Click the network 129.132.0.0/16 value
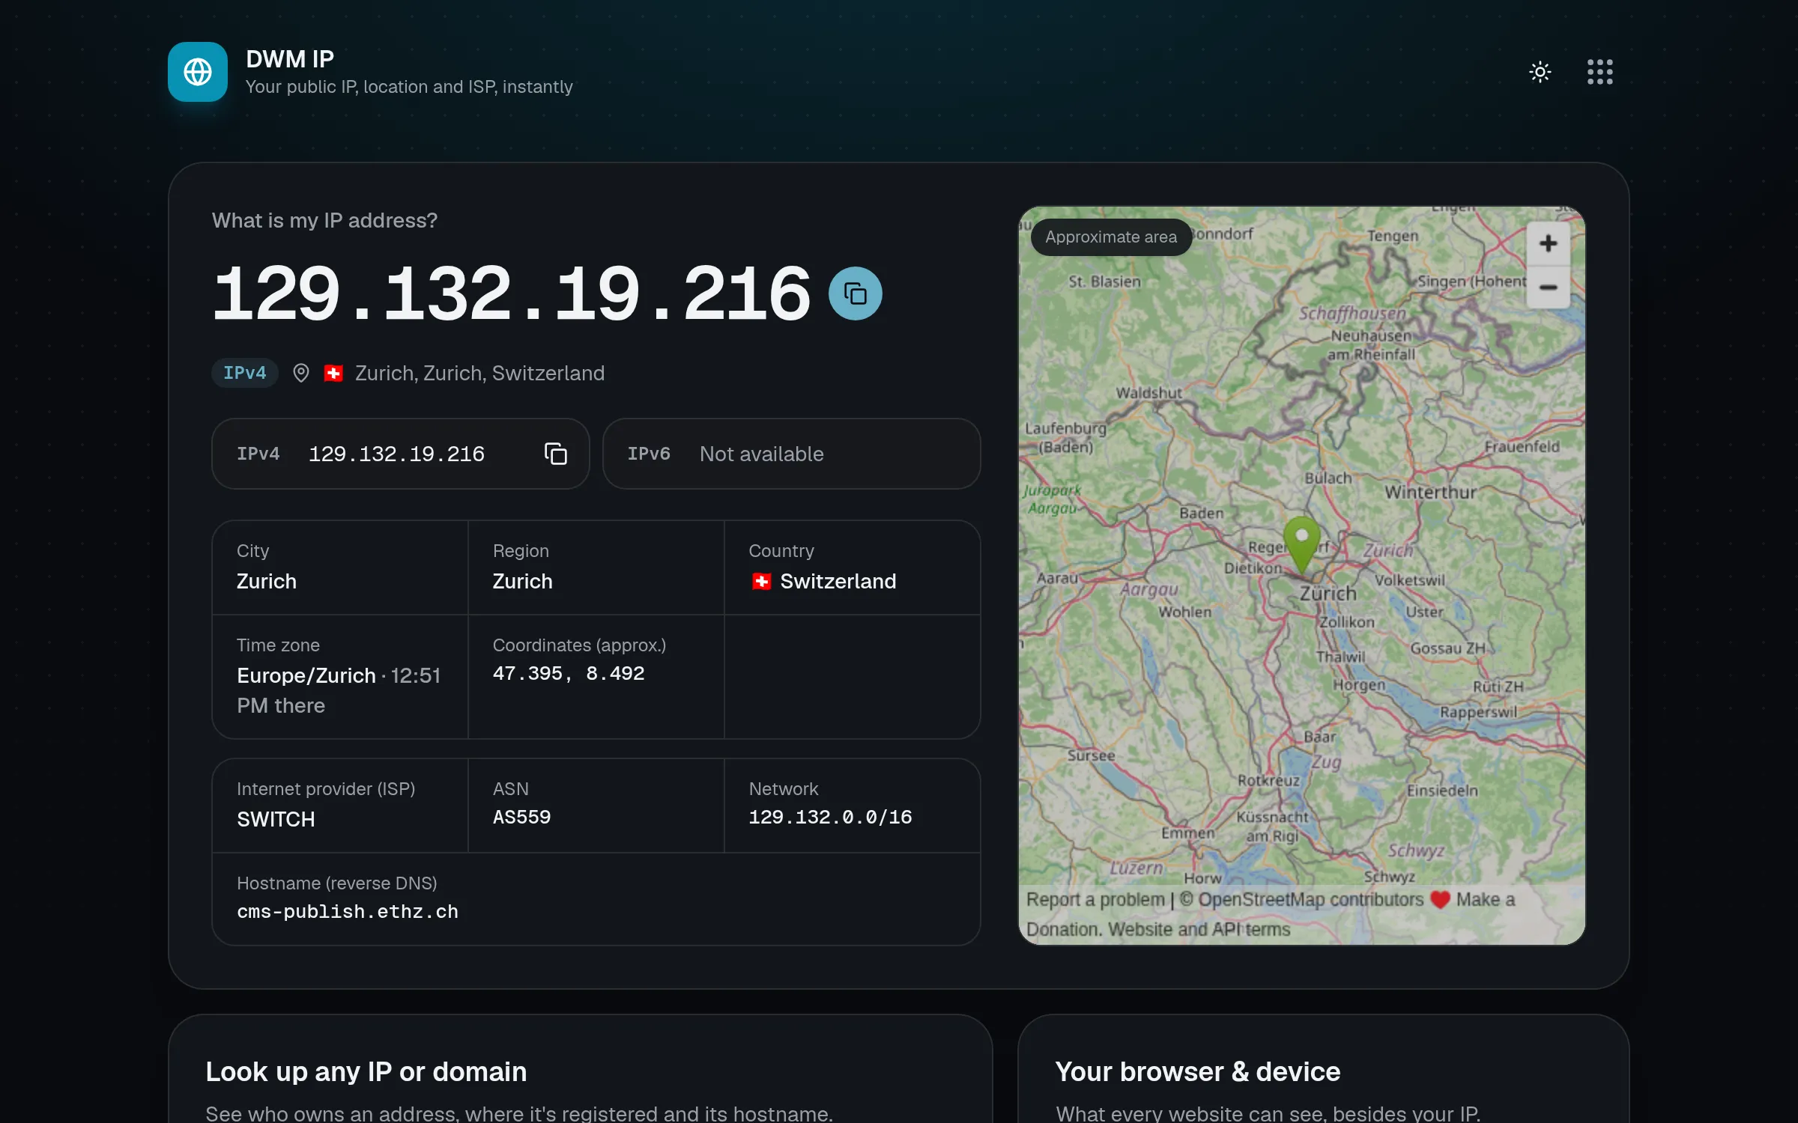This screenshot has width=1798, height=1123. pos(830,818)
